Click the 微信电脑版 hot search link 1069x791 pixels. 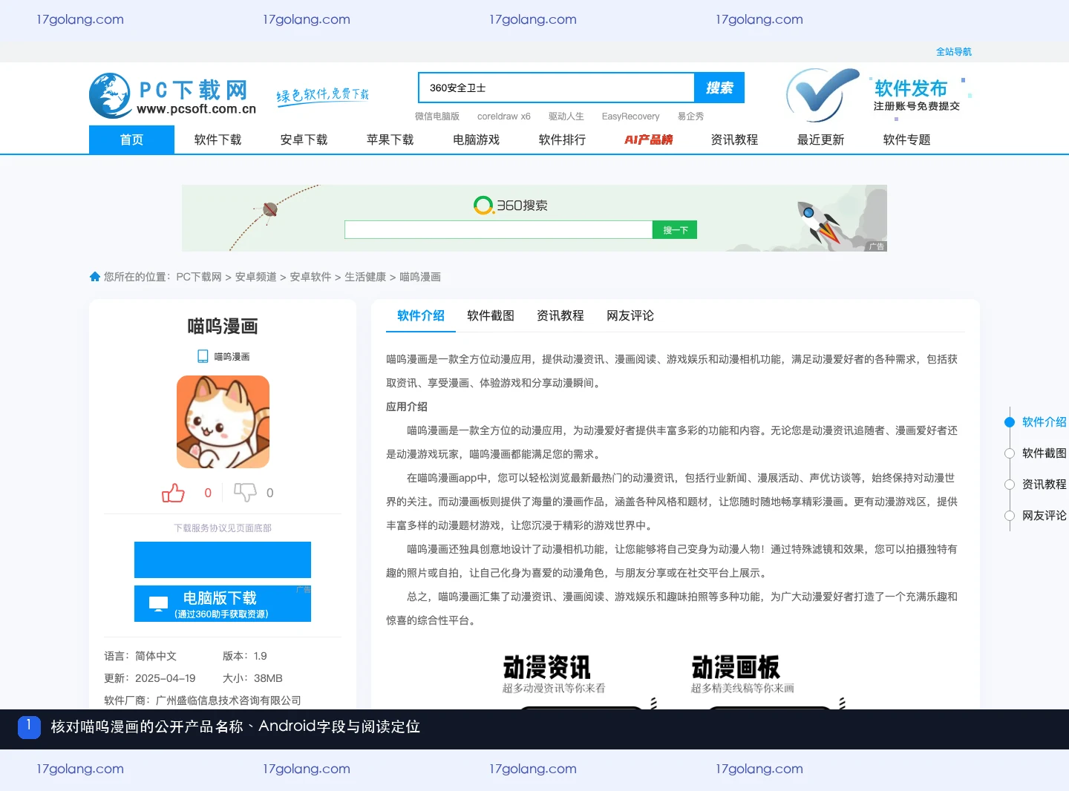tap(437, 116)
